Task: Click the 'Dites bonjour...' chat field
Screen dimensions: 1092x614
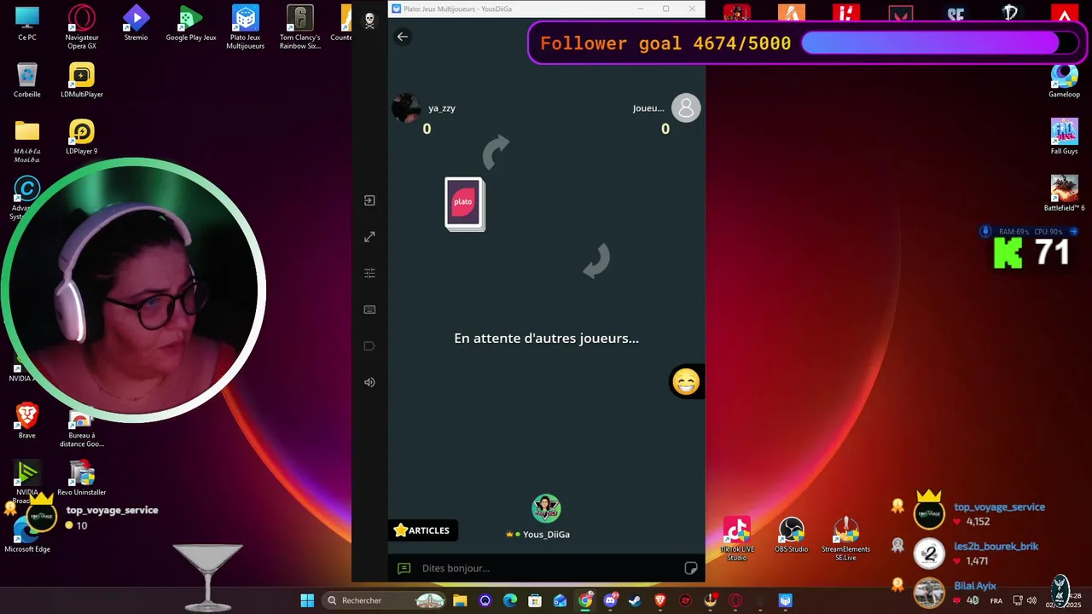Action: (x=546, y=568)
